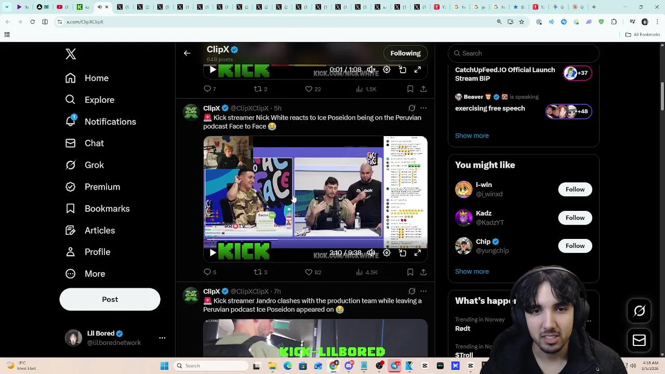
Task: Play the Nick White reaction video
Action: click(x=212, y=253)
